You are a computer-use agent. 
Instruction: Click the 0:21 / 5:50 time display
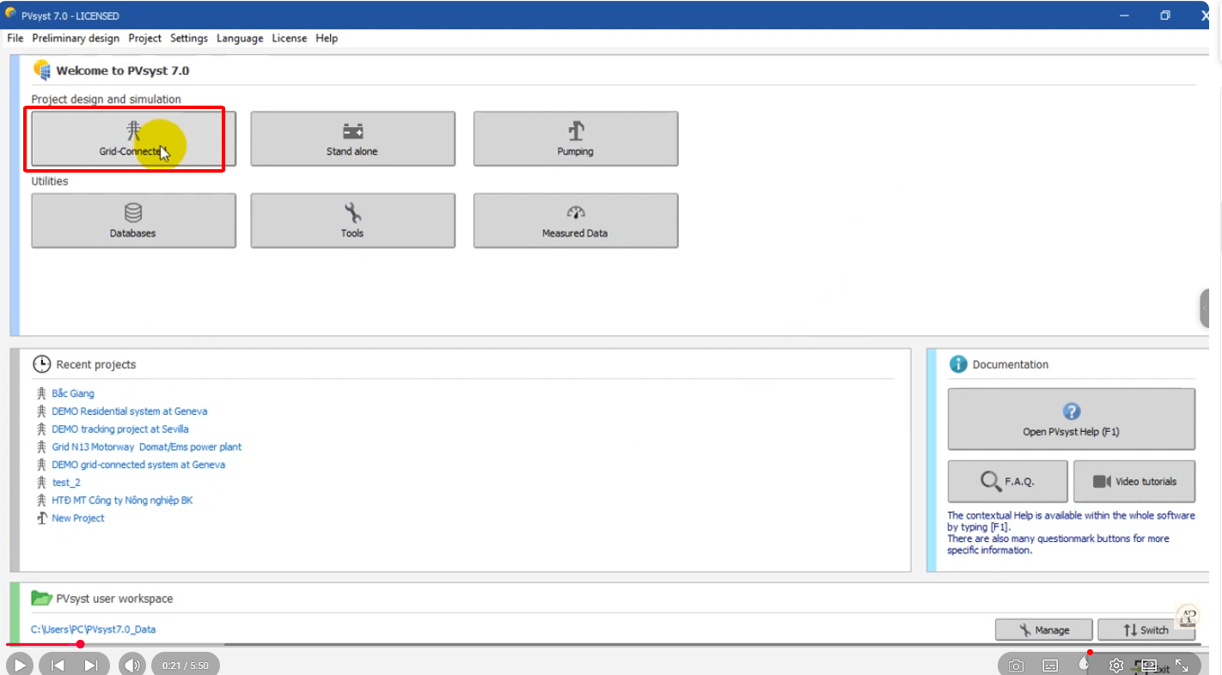click(x=185, y=666)
